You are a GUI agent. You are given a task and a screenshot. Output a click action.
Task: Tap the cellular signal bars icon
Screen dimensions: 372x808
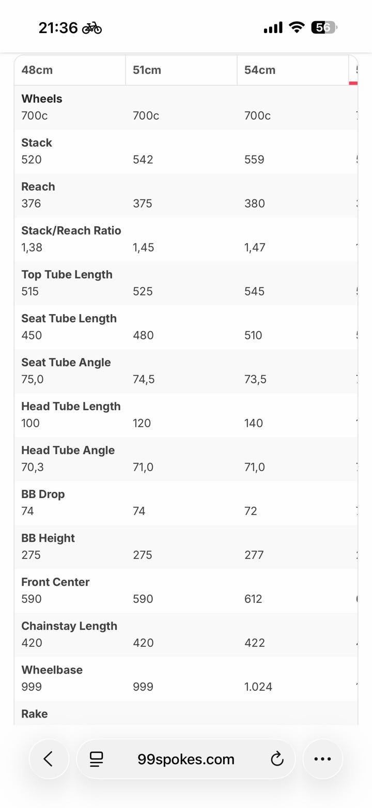pyautogui.click(x=273, y=28)
